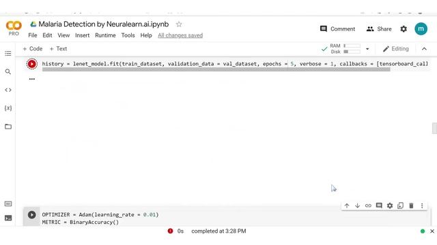437x245 pixels.
Task: Open the Comment panel
Action: 337,29
